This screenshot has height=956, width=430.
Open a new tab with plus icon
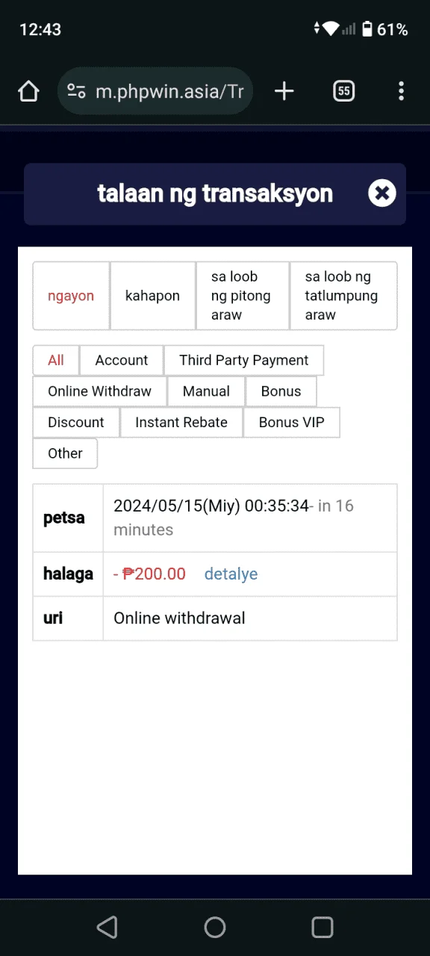[x=284, y=91]
